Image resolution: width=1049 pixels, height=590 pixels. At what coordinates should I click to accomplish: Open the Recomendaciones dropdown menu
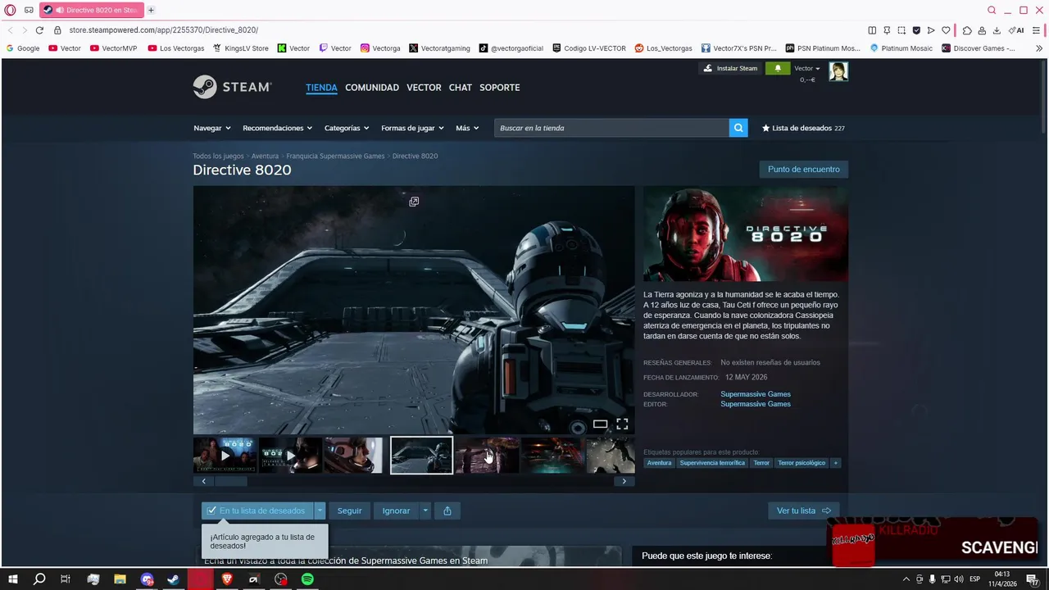[x=277, y=128]
